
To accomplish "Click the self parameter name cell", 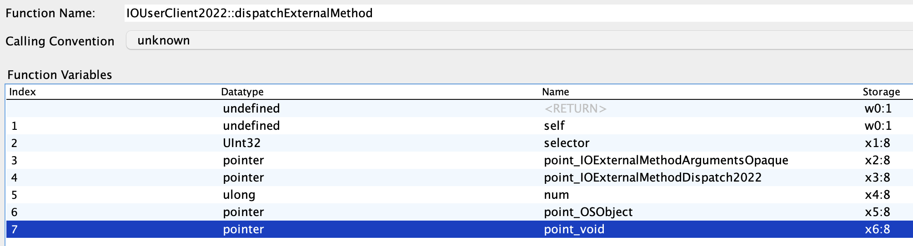I will pos(554,126).
